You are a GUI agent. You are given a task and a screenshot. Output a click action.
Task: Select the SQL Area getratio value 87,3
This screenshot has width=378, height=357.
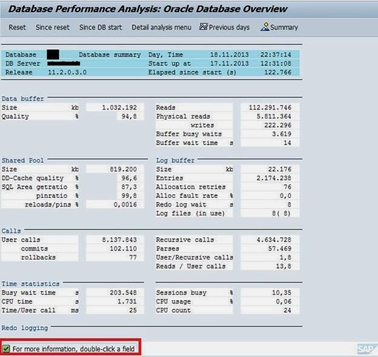click(x=129, y=187)
